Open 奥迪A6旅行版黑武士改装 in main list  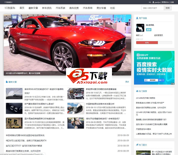point(23,151)
